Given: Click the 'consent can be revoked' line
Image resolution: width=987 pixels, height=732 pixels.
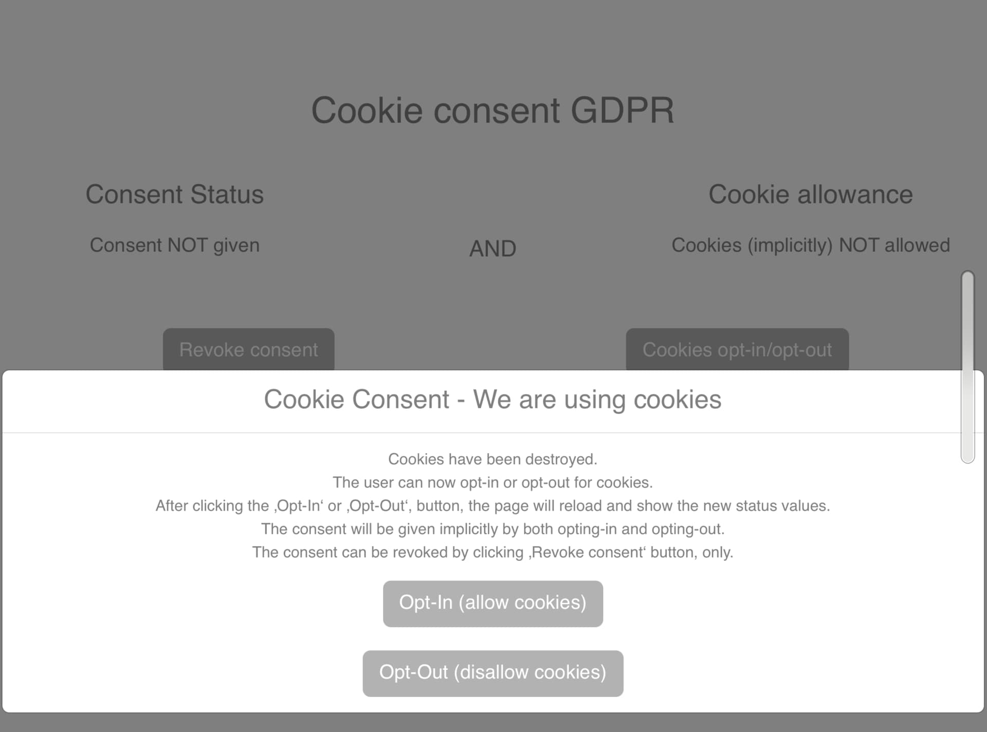Looking at the screenshot, I should pyautogui.click(x=492, y=553).
